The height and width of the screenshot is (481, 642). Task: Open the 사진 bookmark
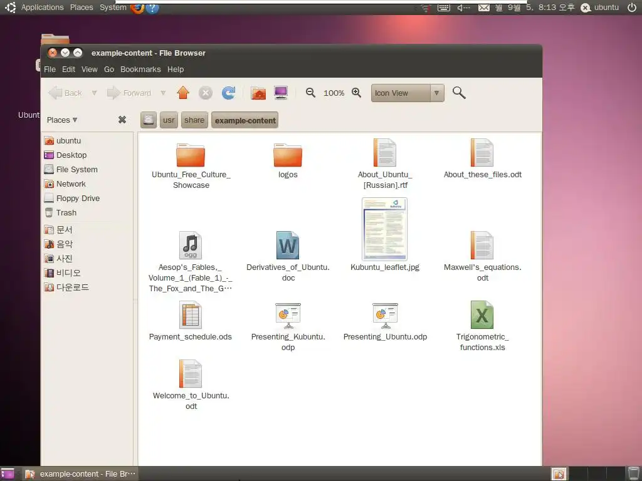point(88,259)
